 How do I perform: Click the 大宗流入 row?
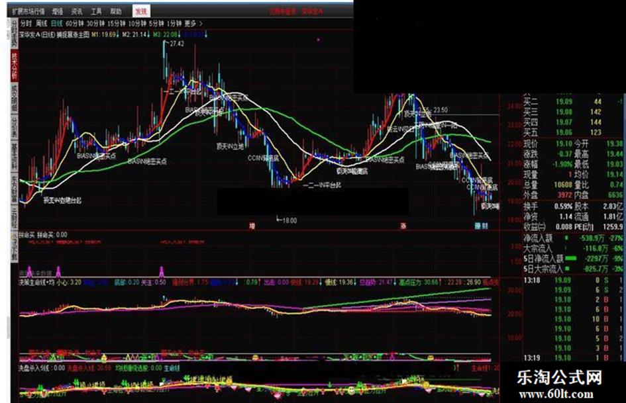point(573,248)
